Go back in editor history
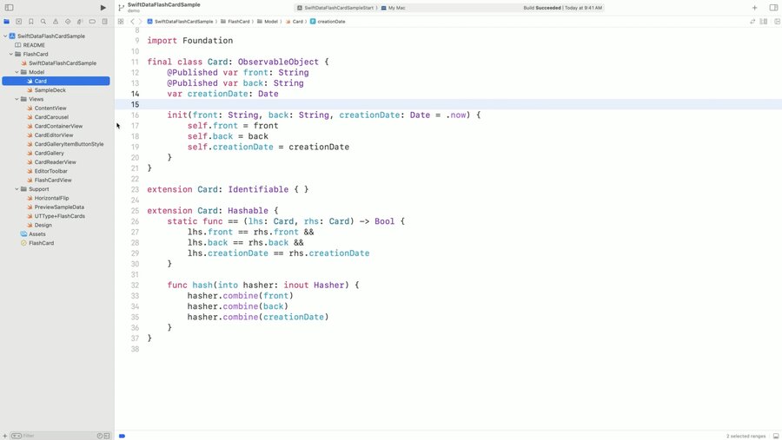 132,22
